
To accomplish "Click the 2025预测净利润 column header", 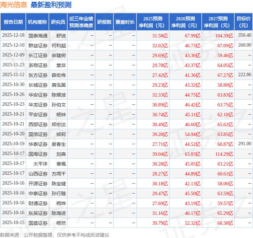I will pyautogui.click(x=153, y=22).
